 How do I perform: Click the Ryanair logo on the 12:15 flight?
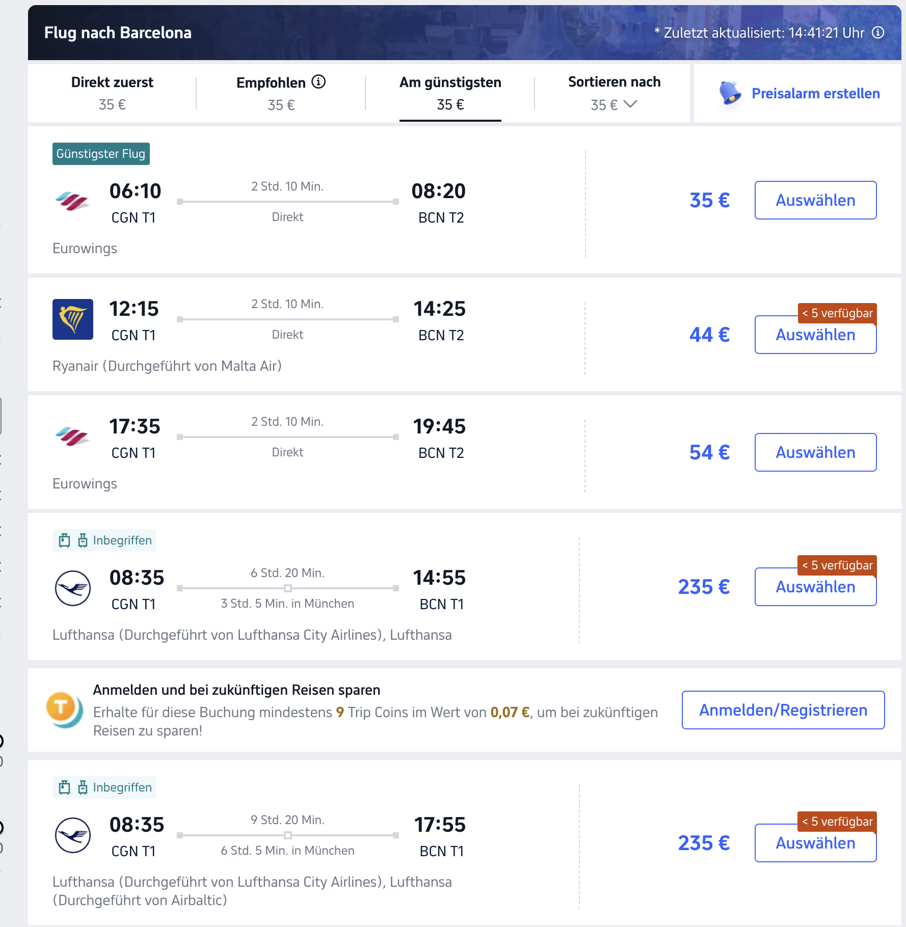coord(73,319)
